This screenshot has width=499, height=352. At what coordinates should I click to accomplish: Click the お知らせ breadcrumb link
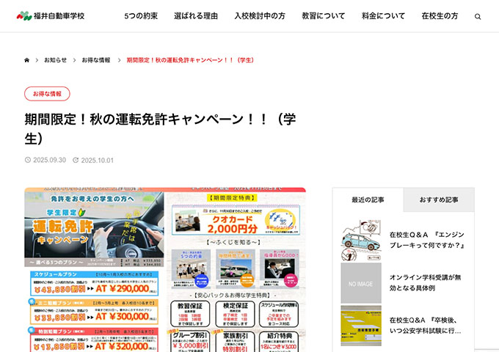[x=55, y=60]
